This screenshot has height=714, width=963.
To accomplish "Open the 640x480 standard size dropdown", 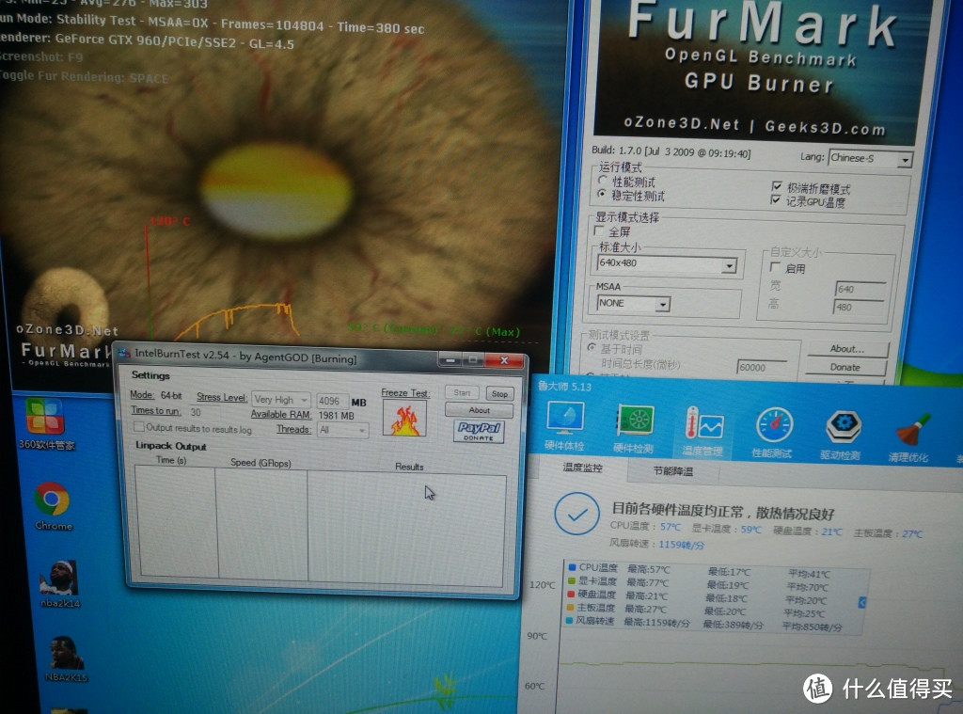I will (666, 264).
